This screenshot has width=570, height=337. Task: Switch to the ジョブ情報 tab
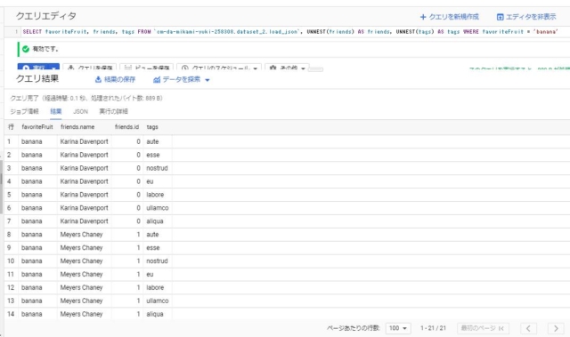(x=24, y=111)
